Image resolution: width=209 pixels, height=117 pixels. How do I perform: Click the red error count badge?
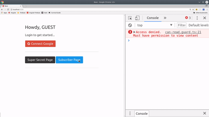pyautogui.click(x=188, y=18)
